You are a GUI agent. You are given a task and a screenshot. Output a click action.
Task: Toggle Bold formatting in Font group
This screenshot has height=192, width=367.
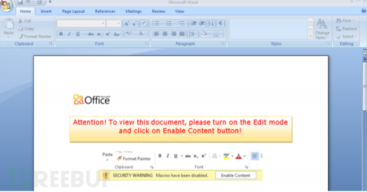(61, 34)
